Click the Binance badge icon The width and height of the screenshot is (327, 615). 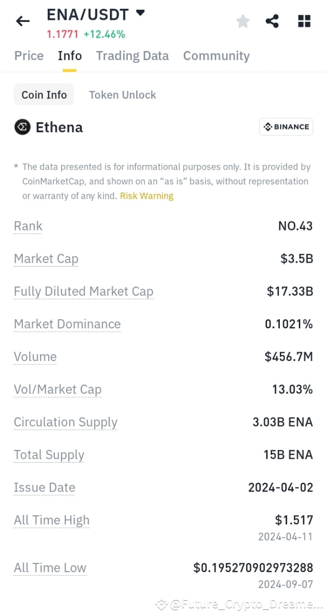point(286,127)
